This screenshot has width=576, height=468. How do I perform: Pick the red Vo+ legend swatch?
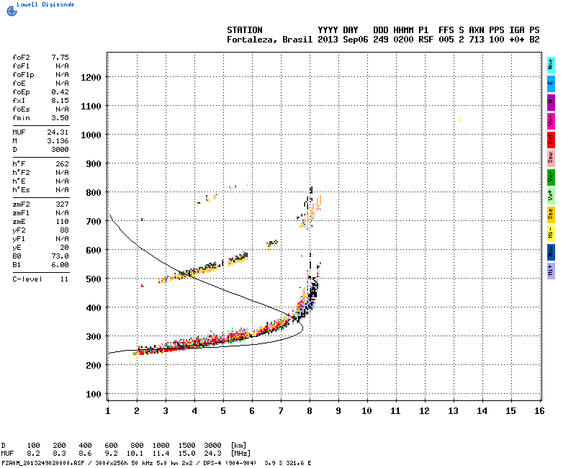(x=551, y=139)
